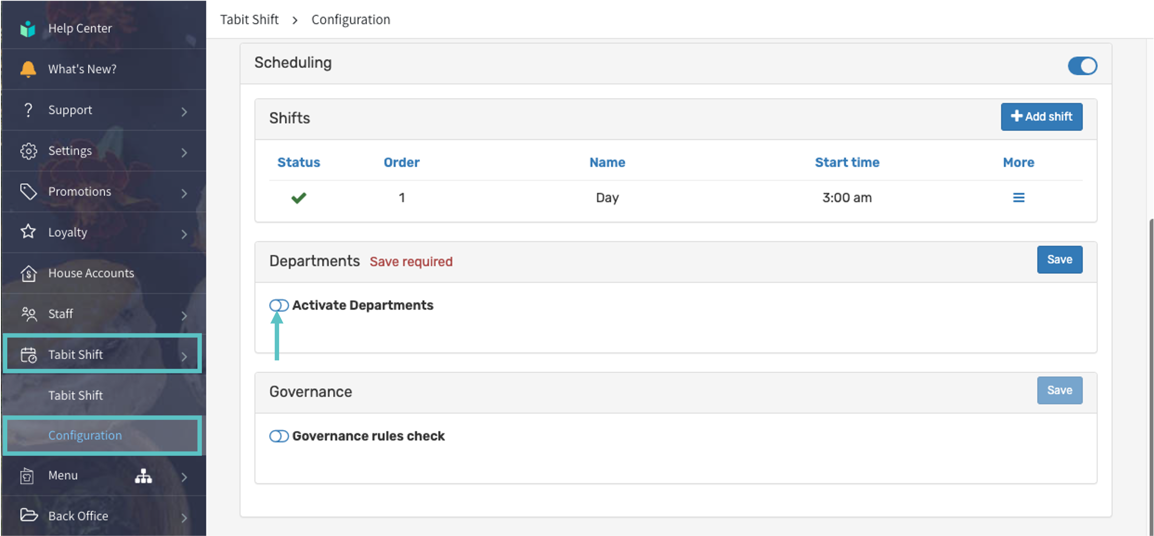
Task: Select the Configuration submenu item
Action: 85,435
